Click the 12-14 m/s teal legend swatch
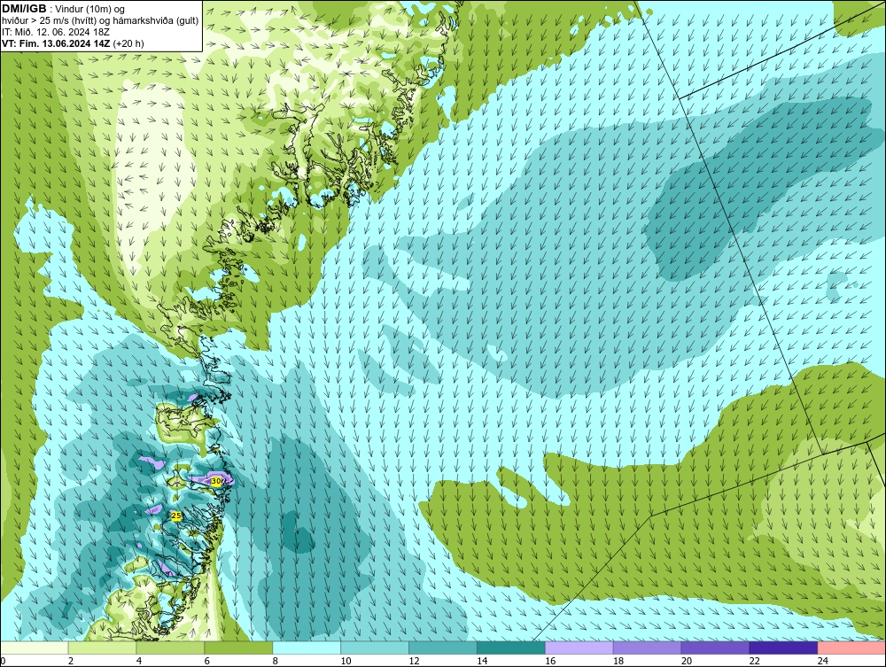 tap(442, 648)
